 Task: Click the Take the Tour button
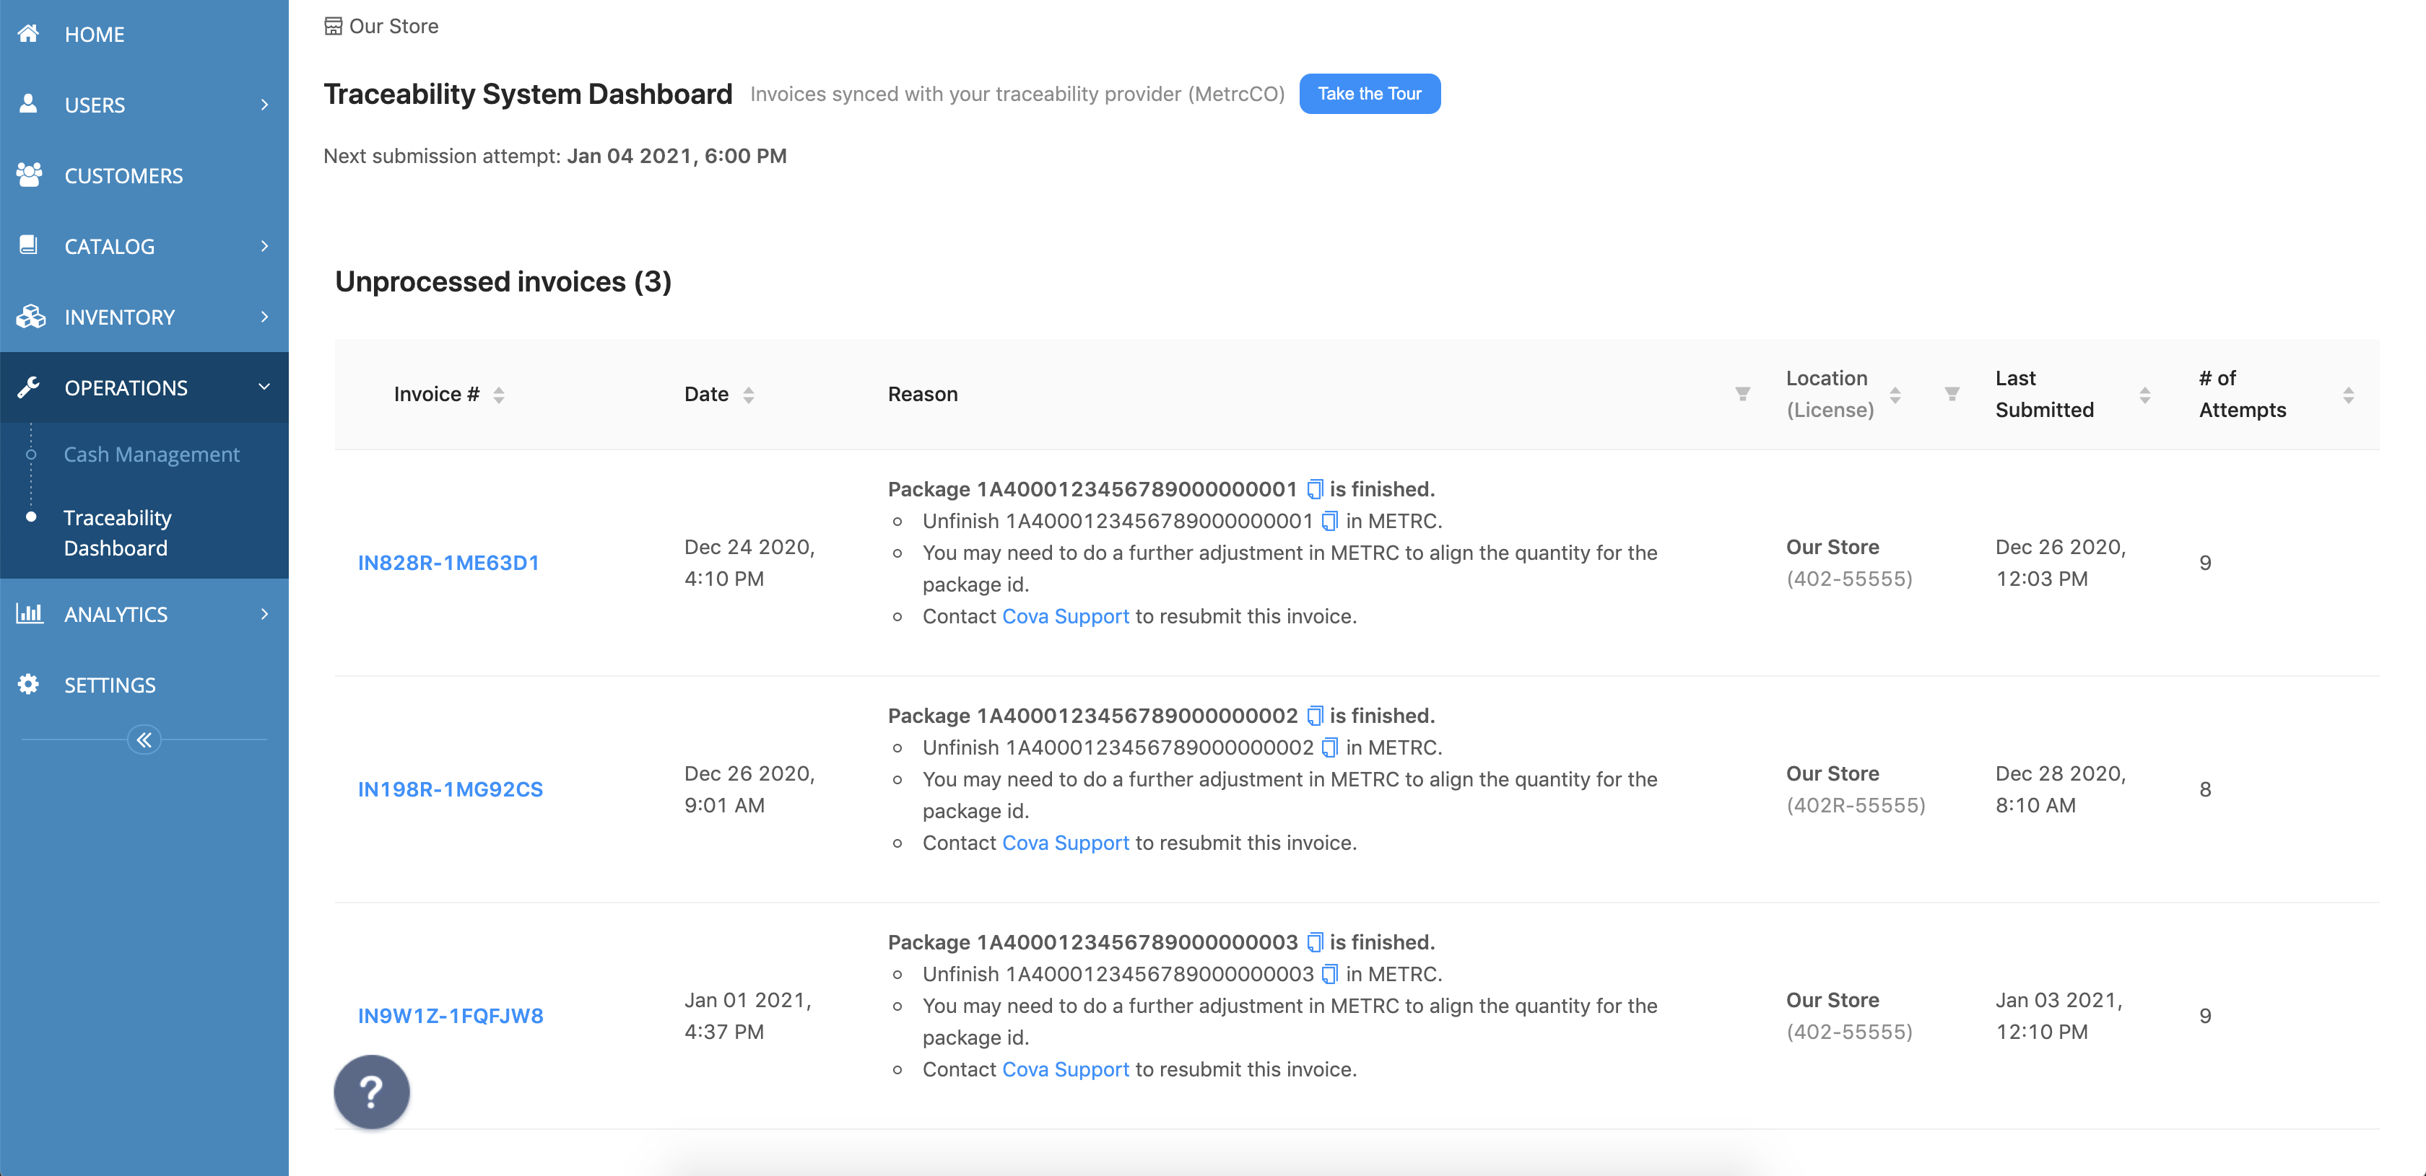(x=1370, y=93)
